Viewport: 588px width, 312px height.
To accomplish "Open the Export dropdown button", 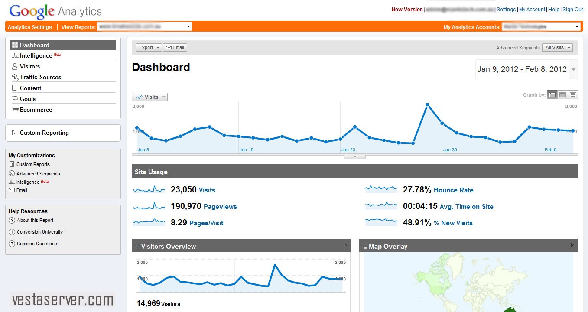I will [x=149, y=48].
